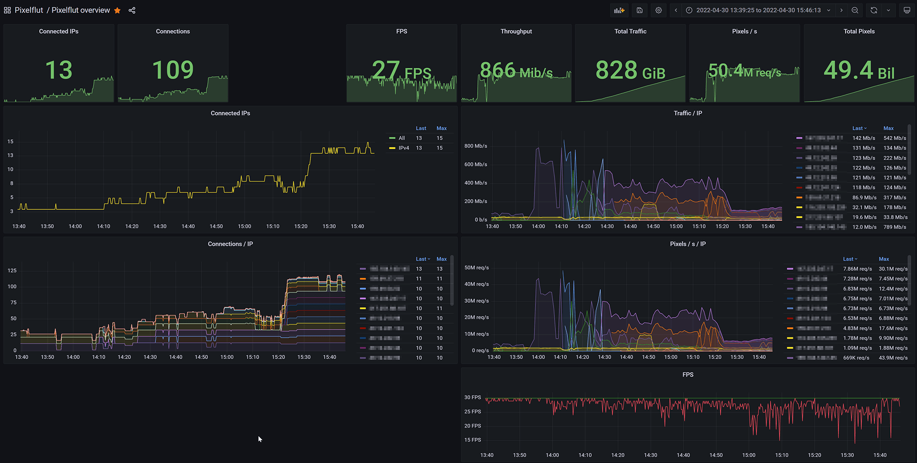Click the Pixelflut overview breadcrumb title
Screen dimensions: 917x463
pos(81,10)
